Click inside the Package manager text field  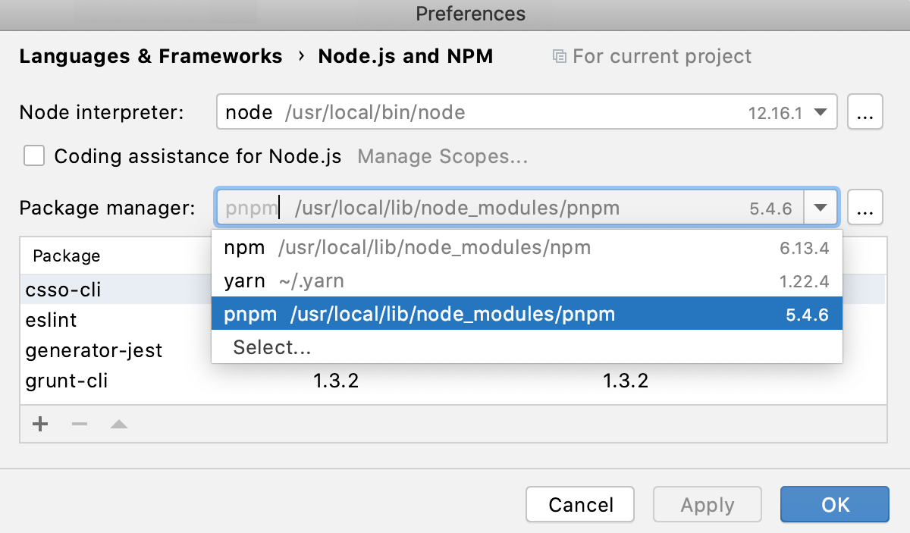510,207
